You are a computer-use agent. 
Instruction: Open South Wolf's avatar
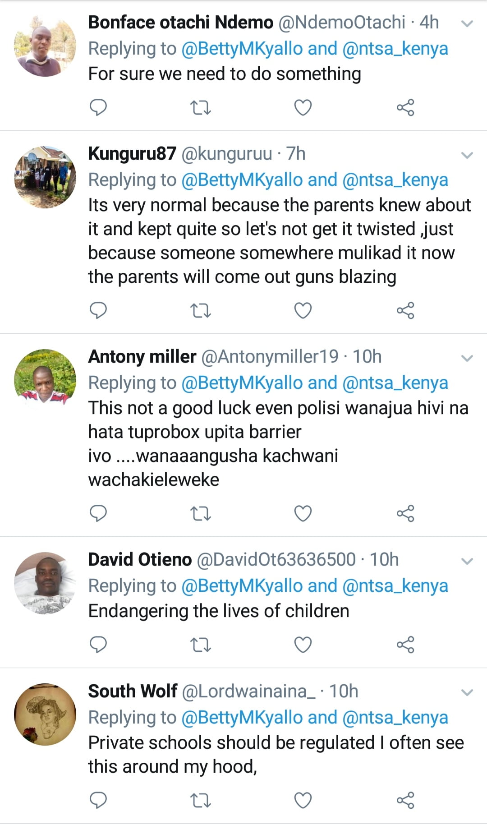pyautogui.click(x=45, y=714)
